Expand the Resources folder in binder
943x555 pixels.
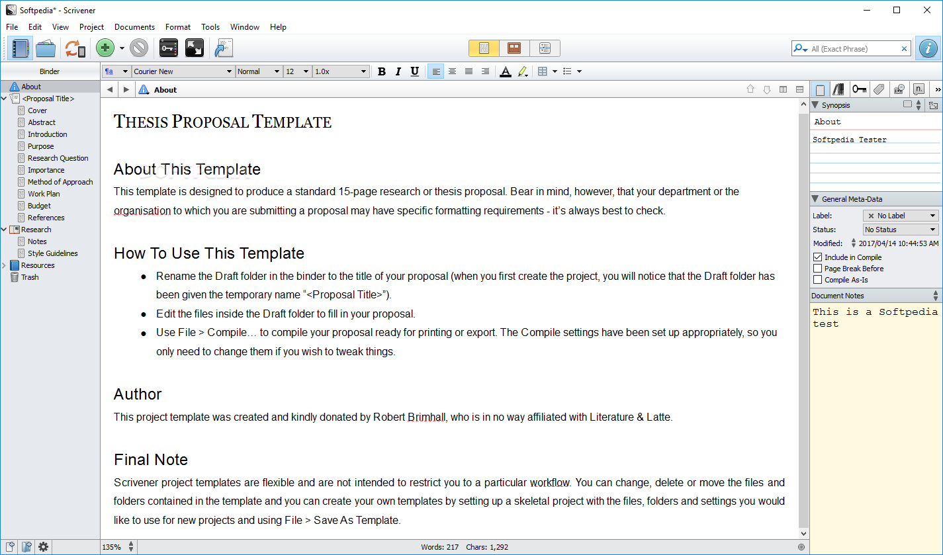coord(5,265)
